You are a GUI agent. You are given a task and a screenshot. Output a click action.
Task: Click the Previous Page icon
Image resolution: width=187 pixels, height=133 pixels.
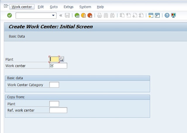tap(129, 16)
